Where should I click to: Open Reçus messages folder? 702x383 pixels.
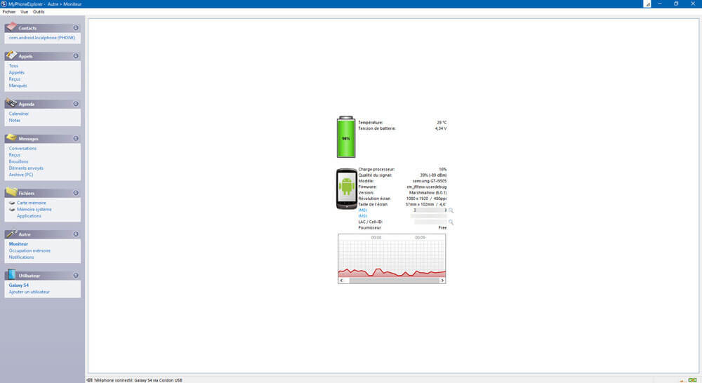[14, 155]
